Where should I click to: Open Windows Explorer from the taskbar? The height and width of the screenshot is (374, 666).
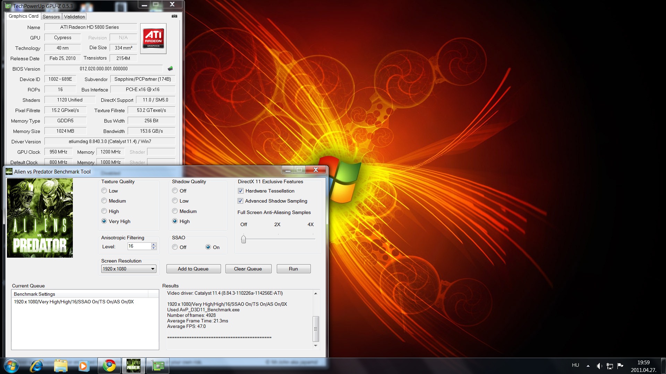point(61,366)
